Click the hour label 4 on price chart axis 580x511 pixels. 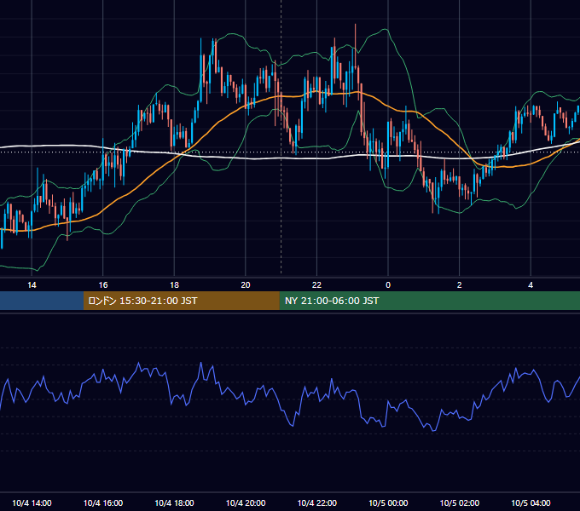click(x=531, y=285)
